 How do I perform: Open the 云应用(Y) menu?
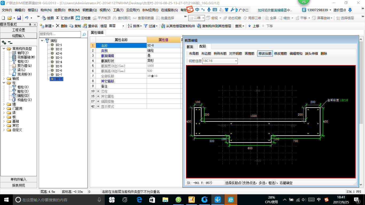(x=133, y=10)
